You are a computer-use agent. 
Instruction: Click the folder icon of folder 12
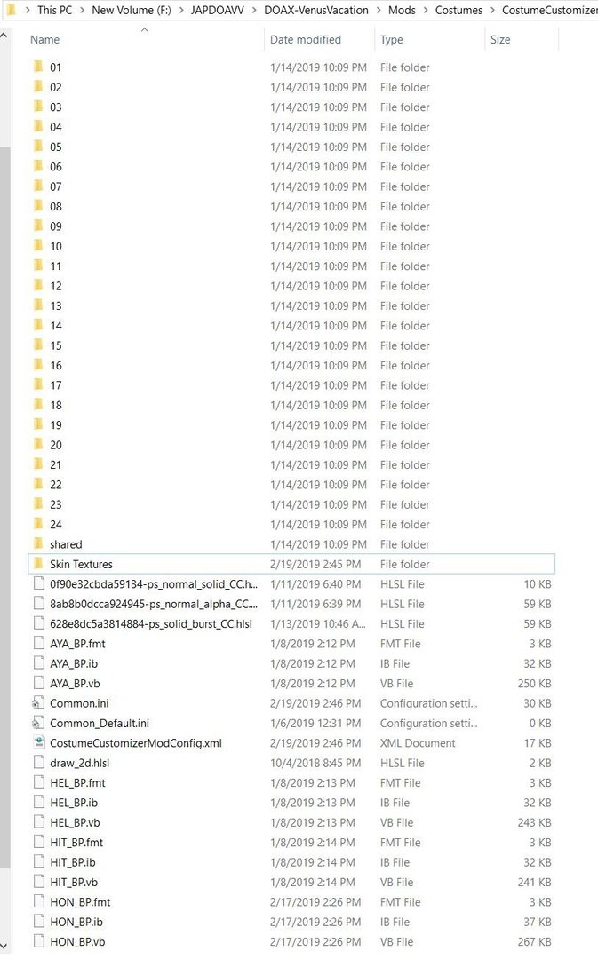(38, 286)
